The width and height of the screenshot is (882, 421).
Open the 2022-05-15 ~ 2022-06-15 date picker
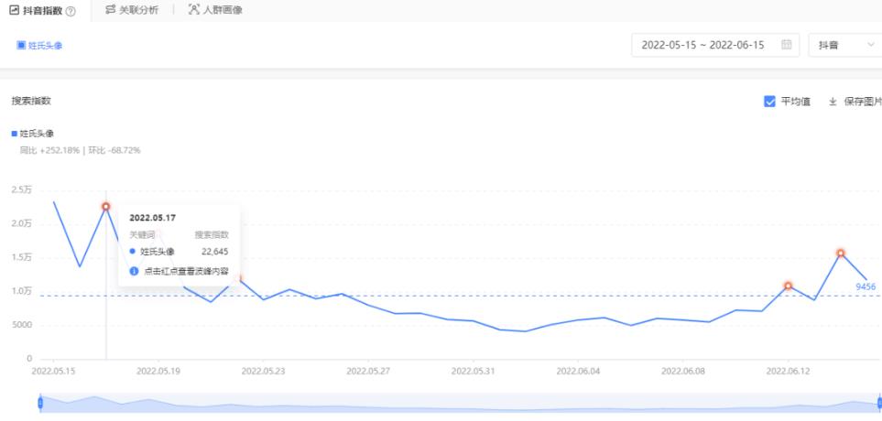703,46
